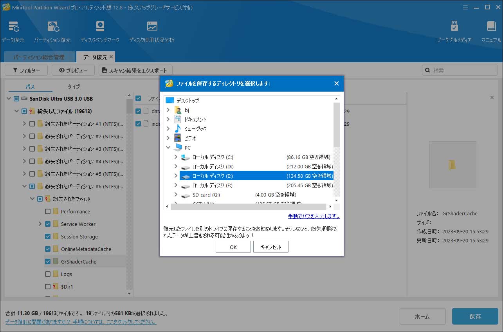Open the マニュアル icon

491,32
